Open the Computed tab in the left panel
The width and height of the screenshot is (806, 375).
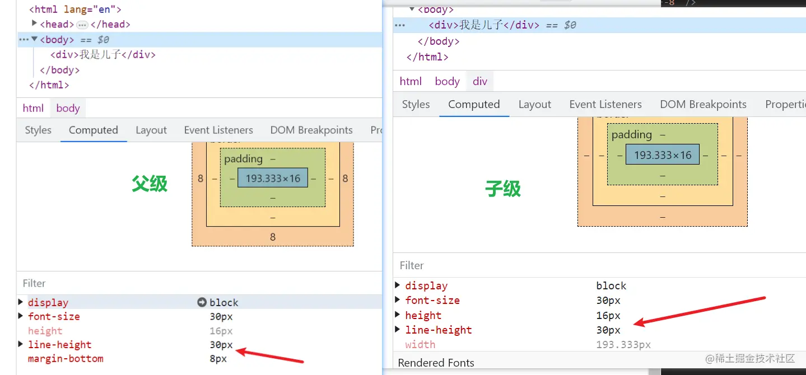tap(94, 130)
